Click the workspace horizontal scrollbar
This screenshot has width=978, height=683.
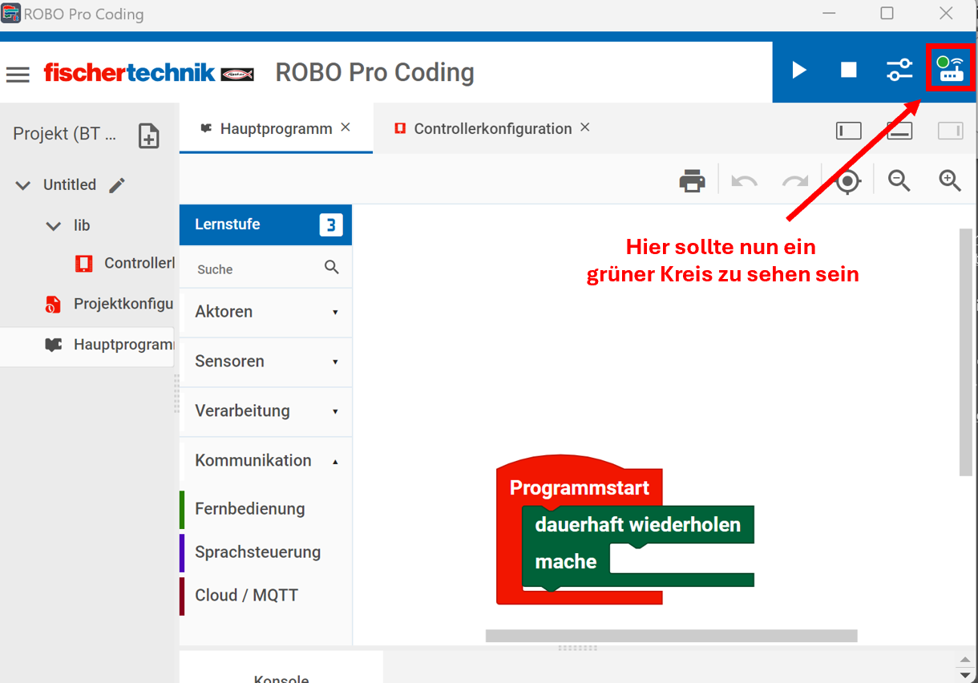click(671, 636)
